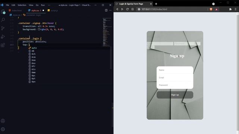The width and height of the screenshot is (239, 134).
Task: Open the Accounts menu in the activity bar
Action: click(3, 121)
